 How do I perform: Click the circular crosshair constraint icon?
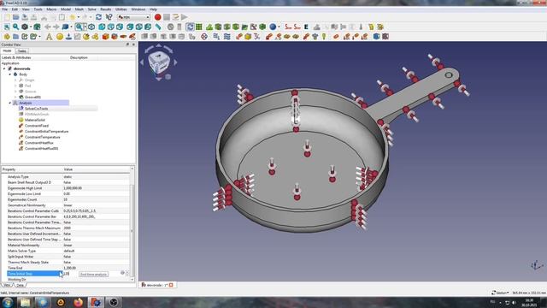pos(204,36)
